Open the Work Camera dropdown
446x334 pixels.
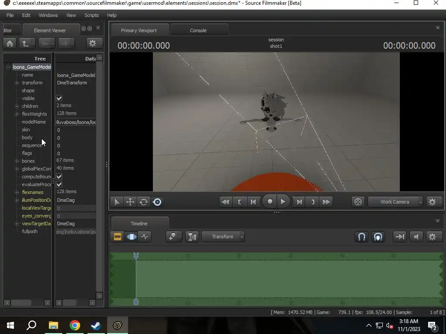tap(395, 202)
